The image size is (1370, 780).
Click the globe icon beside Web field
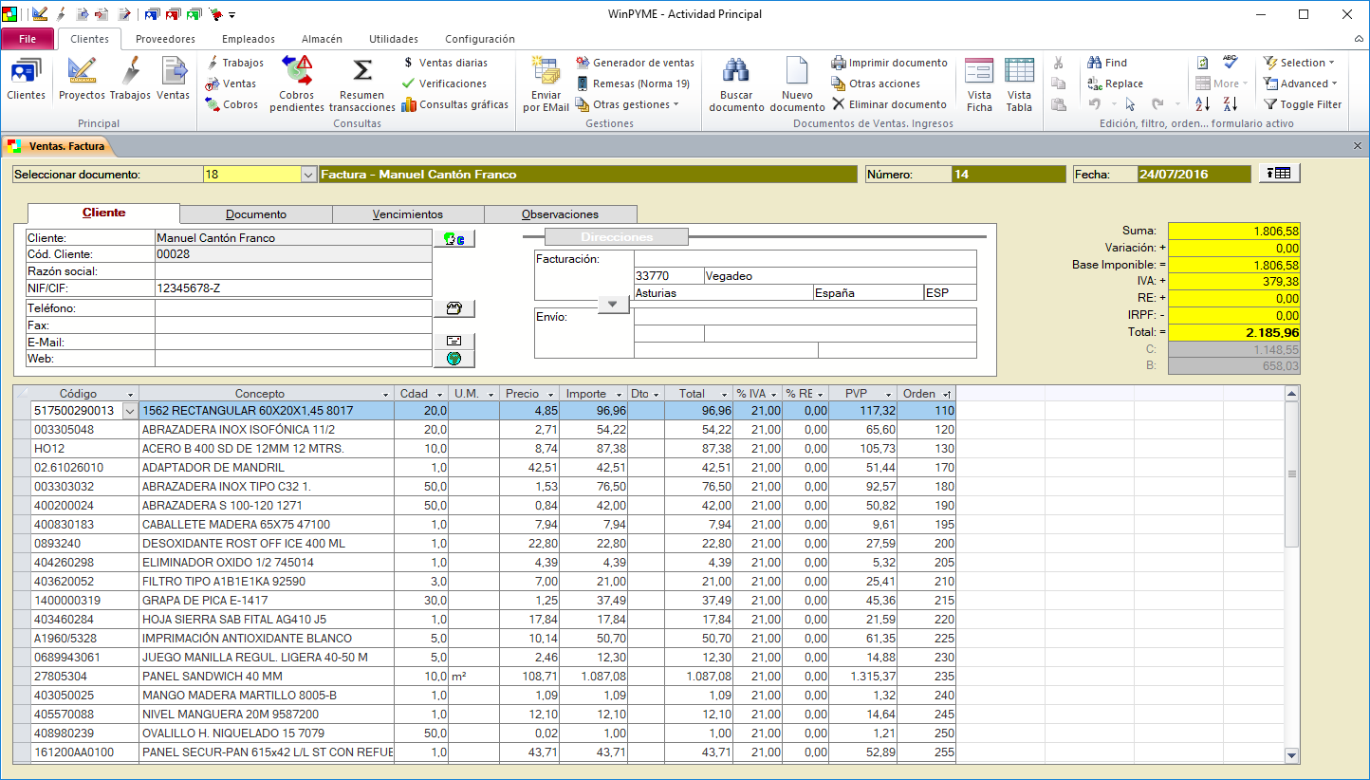(454, 359)
